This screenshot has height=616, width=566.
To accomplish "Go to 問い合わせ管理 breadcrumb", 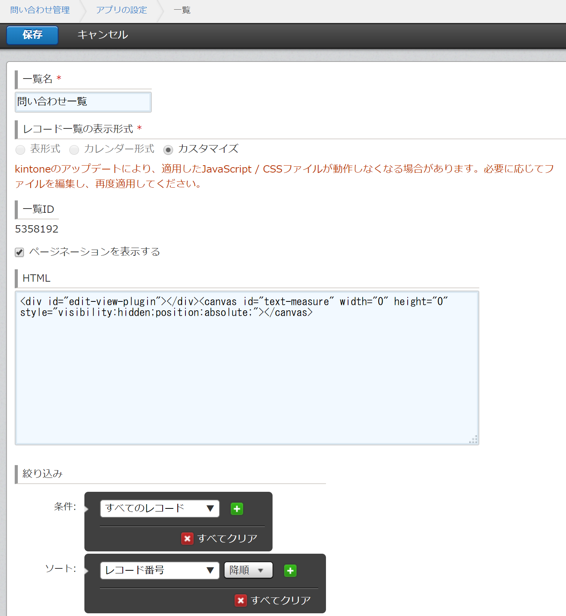I will [x=40, y=10].
